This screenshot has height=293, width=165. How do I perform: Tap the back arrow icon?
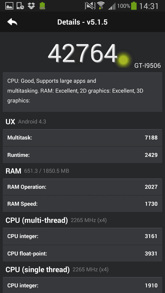click(12, 22)
